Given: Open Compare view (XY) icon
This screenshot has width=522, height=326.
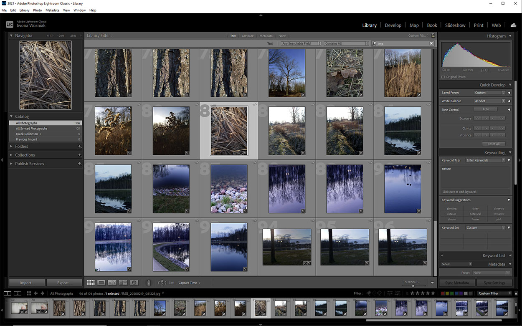Looking at the screenshot, I should coord(112,283).
